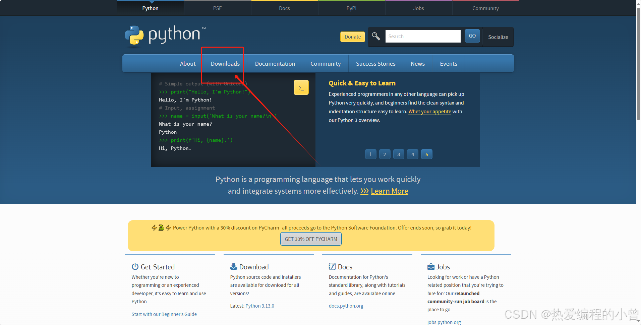Follow the 'Whet your appetite' link
This screenshot has width=641, height=325.
pos(430,112)
